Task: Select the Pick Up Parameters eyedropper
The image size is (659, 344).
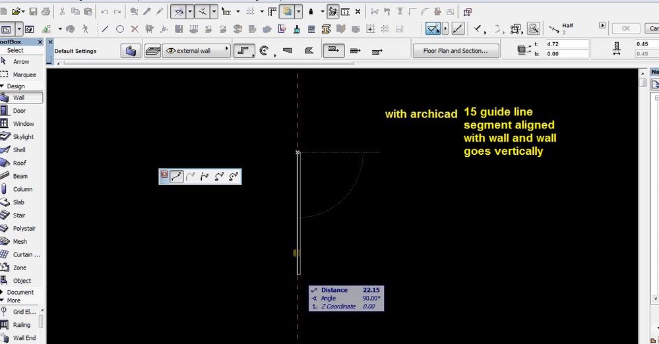Action: (146, 12)
